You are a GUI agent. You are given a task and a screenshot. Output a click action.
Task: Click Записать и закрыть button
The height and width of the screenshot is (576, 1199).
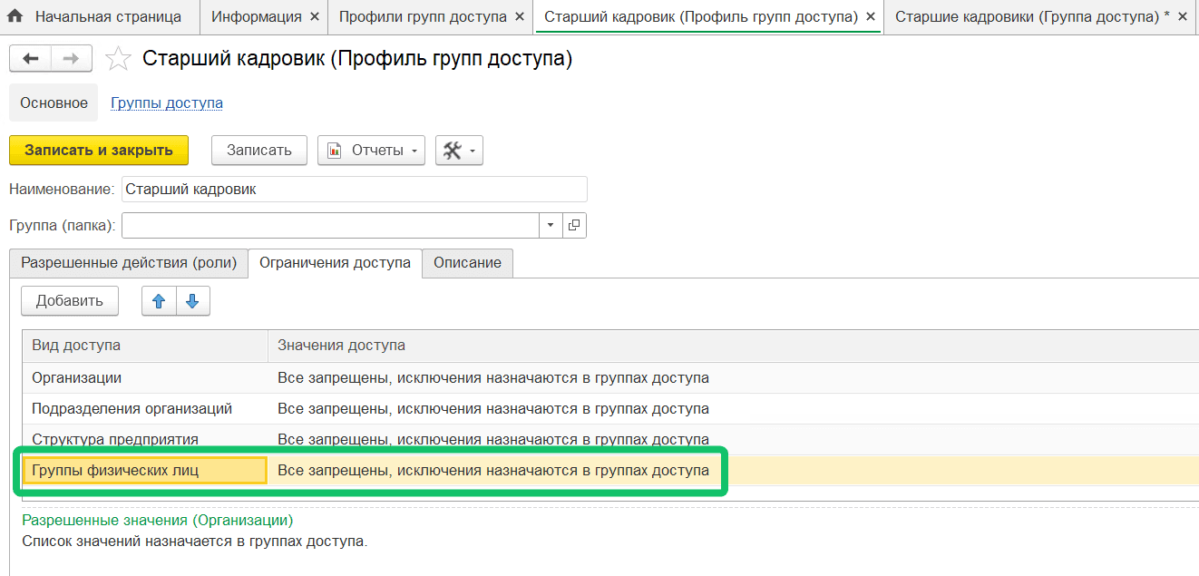pyautogui.click(x=99, y=151)
